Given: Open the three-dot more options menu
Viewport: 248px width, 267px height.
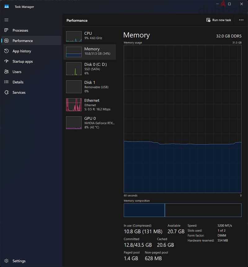Looking at the screenshot, I should pos(241,20).
